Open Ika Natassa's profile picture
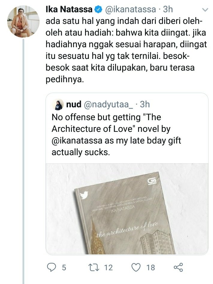Screen dimensions: 213x284 click(23, 21)
